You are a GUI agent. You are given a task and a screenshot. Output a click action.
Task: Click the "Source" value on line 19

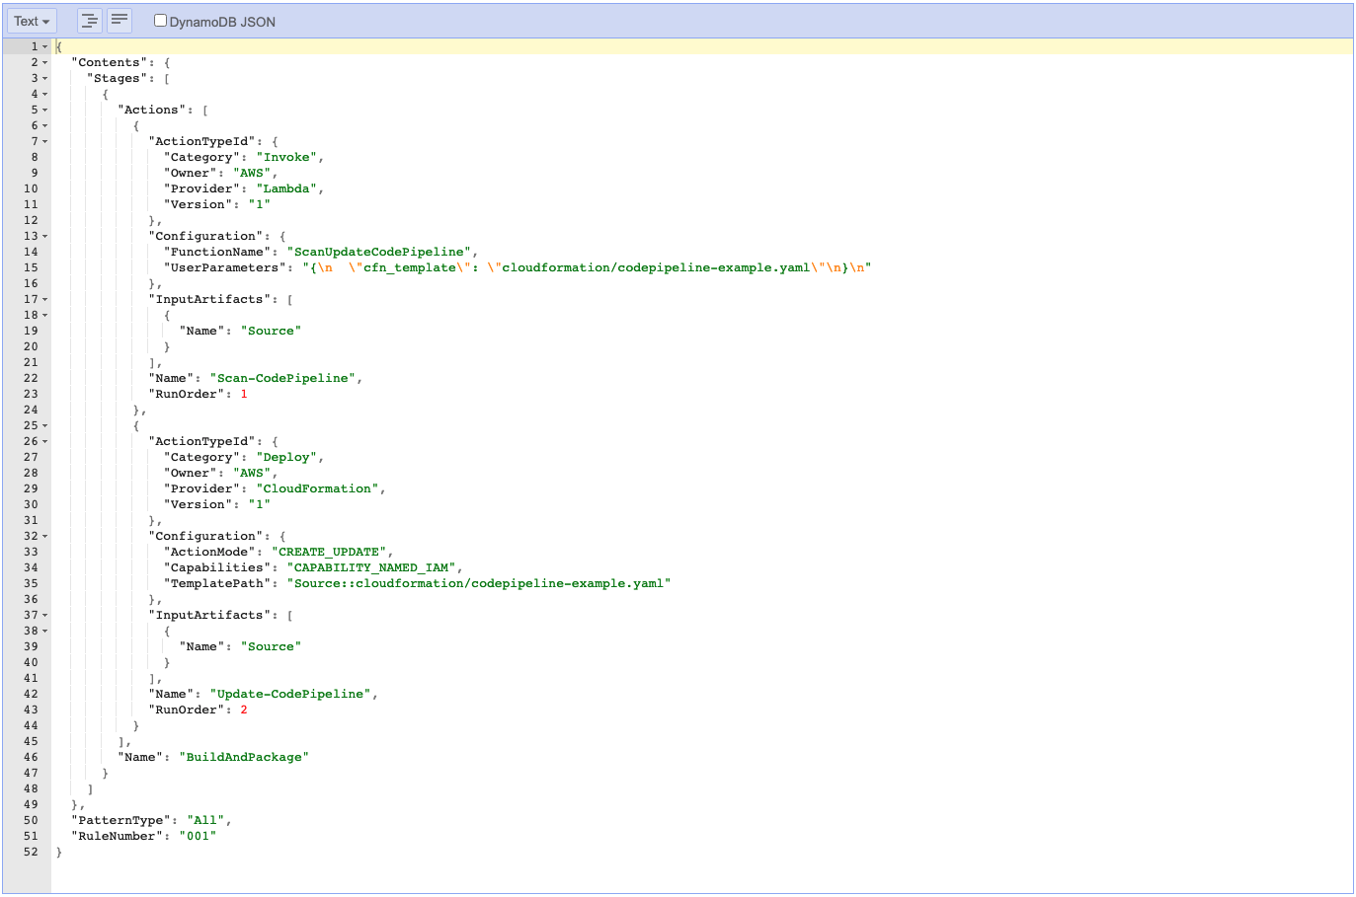coord(271,332)
